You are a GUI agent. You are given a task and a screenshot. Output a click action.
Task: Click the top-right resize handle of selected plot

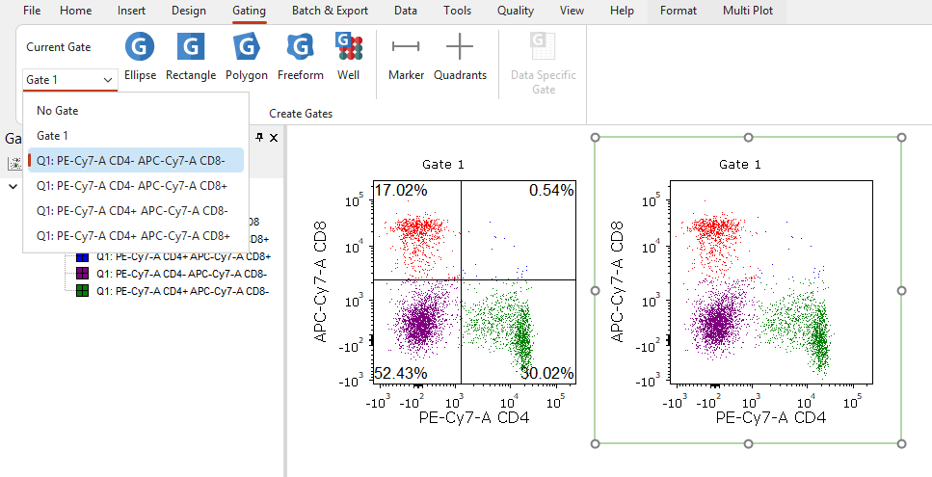tap(901, 137)
